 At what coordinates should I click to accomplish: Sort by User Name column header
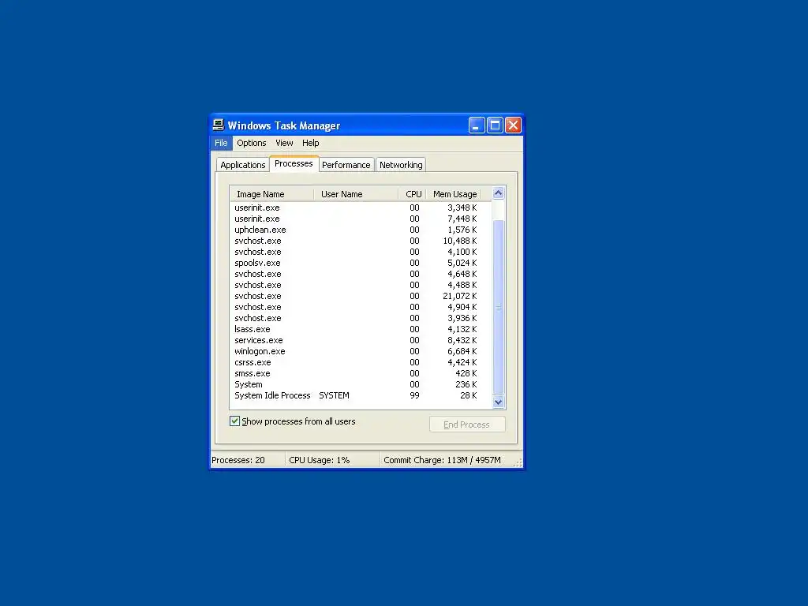(x=356, y=194)
